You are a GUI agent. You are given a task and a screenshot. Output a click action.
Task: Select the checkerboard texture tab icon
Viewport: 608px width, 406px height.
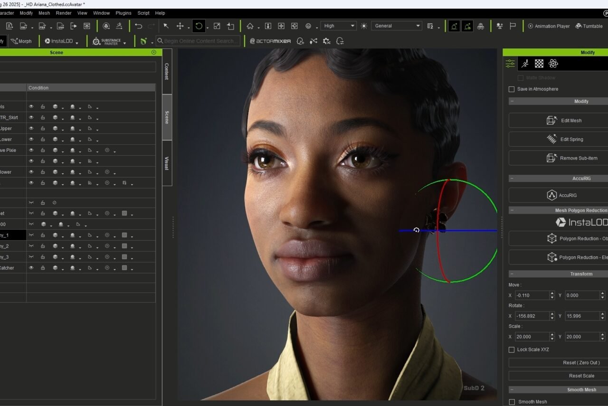[539, 64]
